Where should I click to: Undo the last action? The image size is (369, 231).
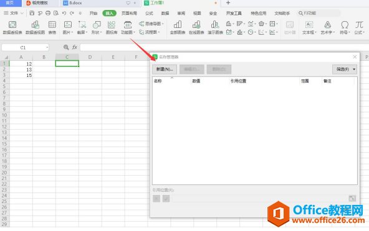pos(64,13)
